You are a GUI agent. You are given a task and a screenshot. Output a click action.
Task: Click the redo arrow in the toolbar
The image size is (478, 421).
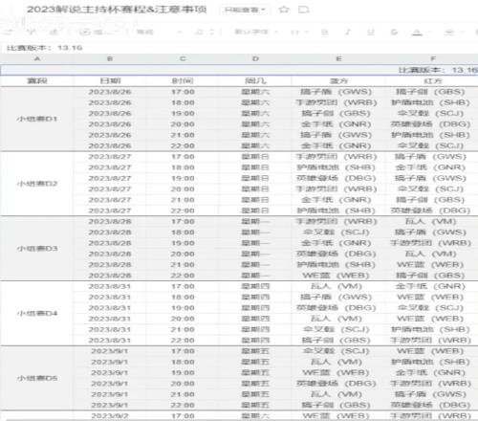pyautogui.click(x=31, y=32)
